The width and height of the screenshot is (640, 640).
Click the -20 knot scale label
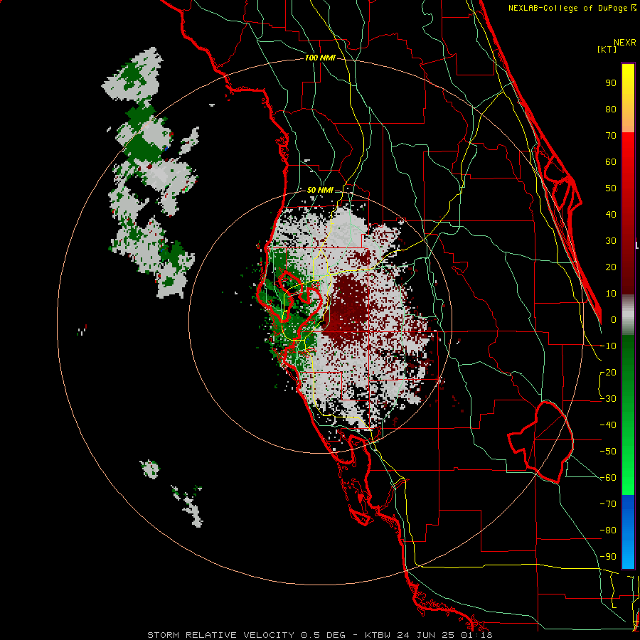[x=608, y=373]
